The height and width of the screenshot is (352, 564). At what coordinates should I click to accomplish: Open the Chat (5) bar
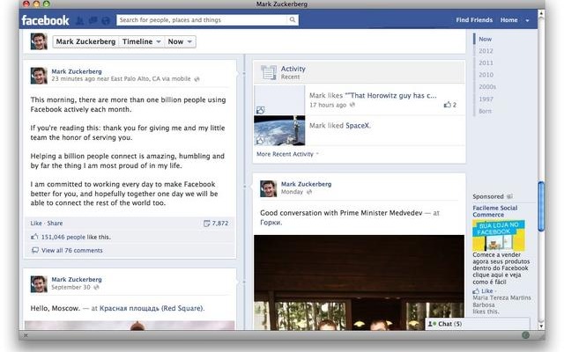pos(478,324)
